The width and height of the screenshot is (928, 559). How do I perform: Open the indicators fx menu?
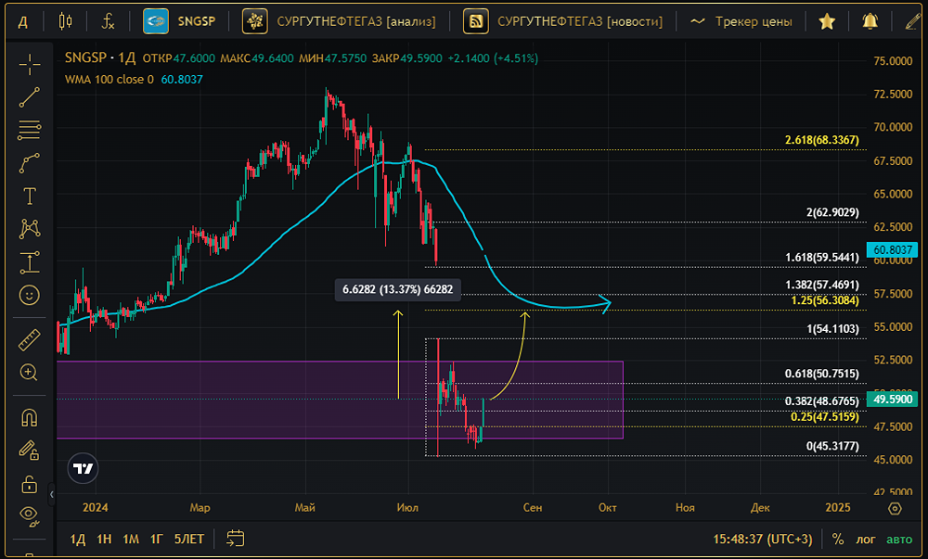pyautogui.click(x=108, y=22)
